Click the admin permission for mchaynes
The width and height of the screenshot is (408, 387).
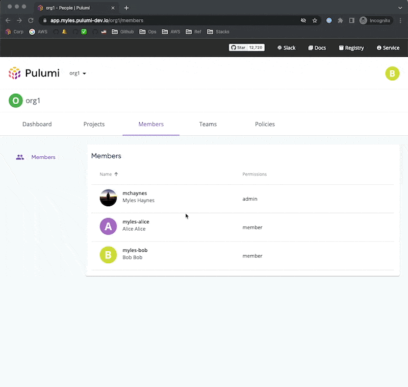tap(250, 199)
